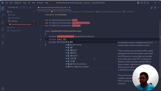The height and width of the screenshot is (91, 161).
Task: Open the Accounts menu icon
Action: (x=3, y=89)
